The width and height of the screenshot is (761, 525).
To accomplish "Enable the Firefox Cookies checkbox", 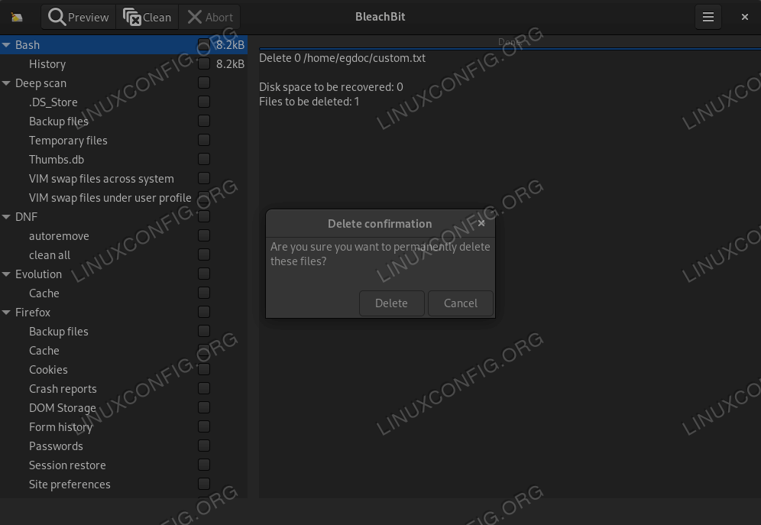I will (x=204, y=370).
